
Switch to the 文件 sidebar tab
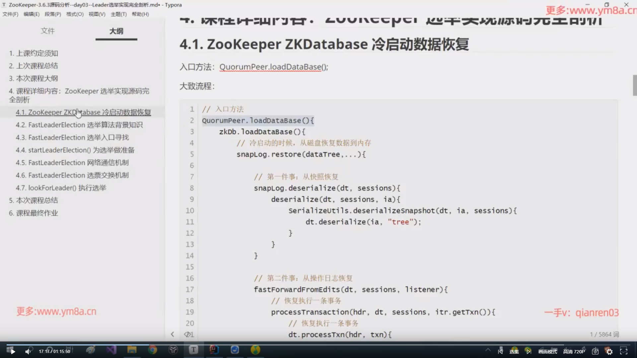47,31
